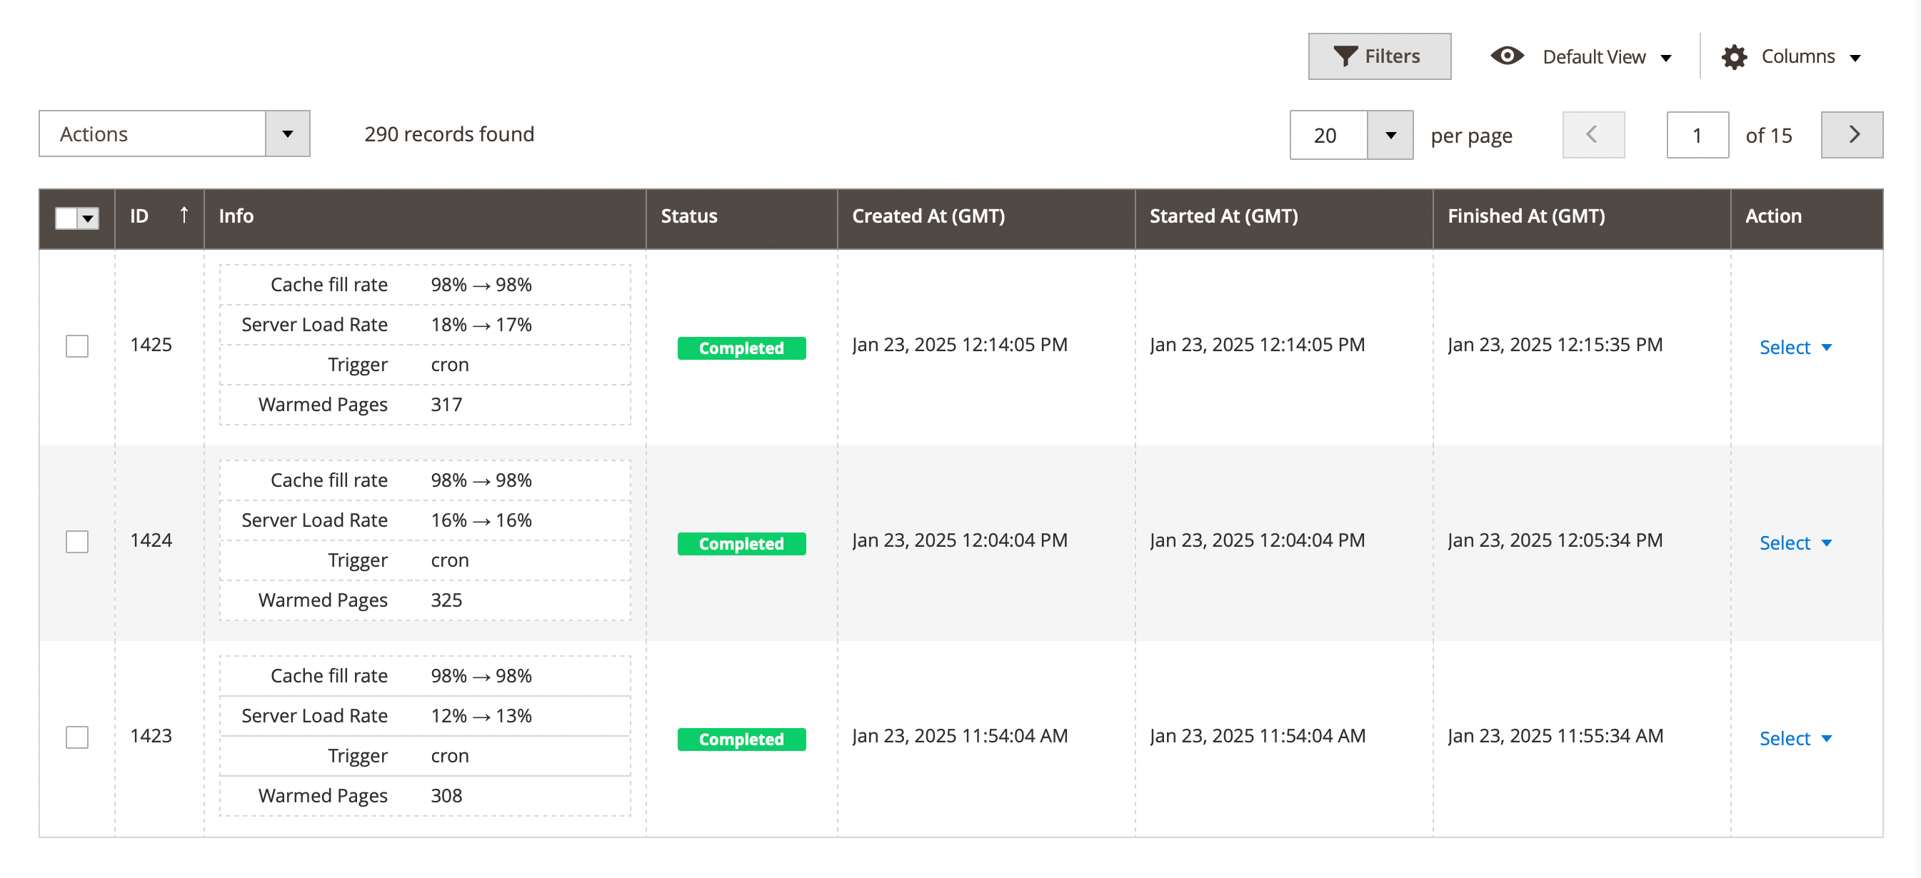Click the previous page left arrow
The height and width of the screenshot is (878, 1921).
click(x=1593, y=135)
